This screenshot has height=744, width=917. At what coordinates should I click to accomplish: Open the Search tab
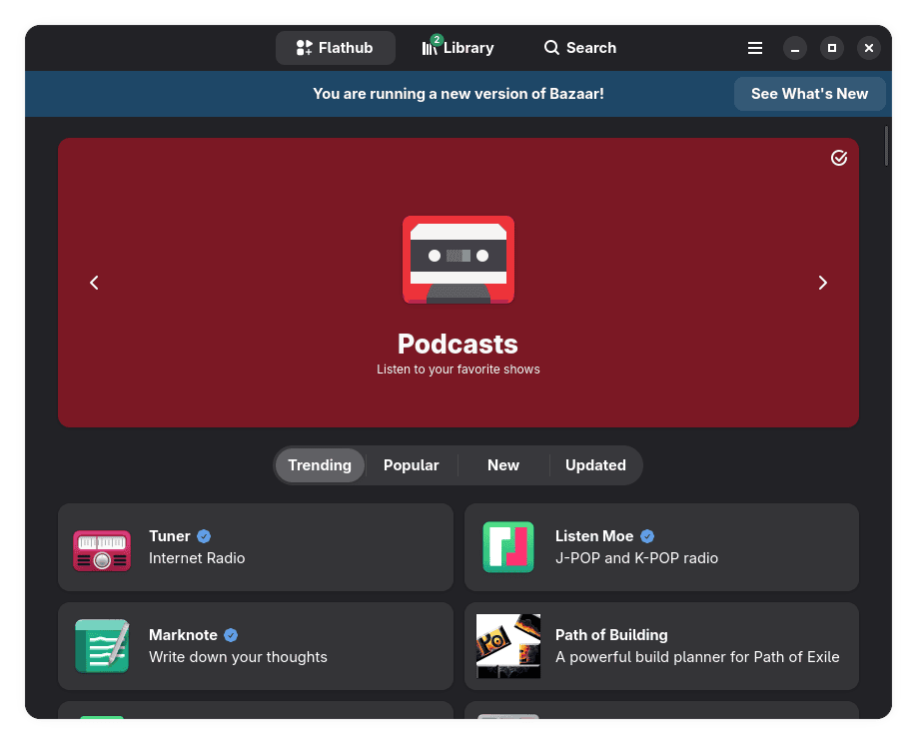pyautogui.click(x=580, y=48)
